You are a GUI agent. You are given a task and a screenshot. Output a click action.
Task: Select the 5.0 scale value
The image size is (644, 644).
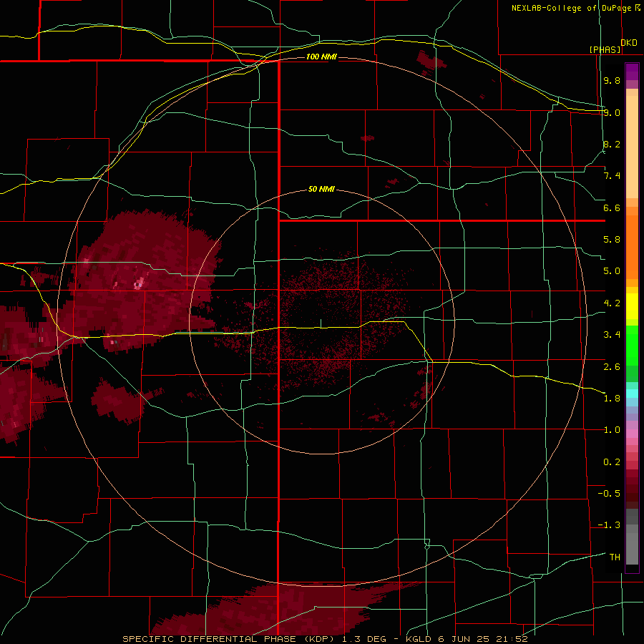point(612,271)
